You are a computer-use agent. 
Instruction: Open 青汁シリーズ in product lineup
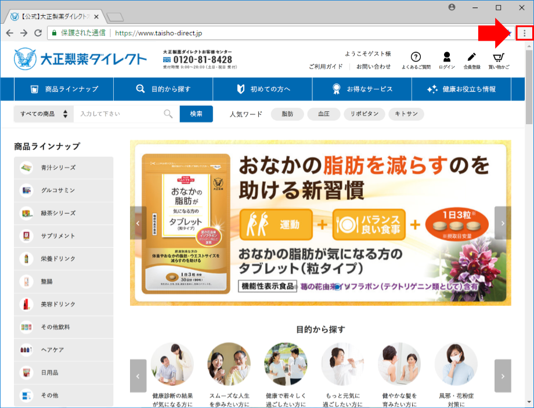(64, 168)
